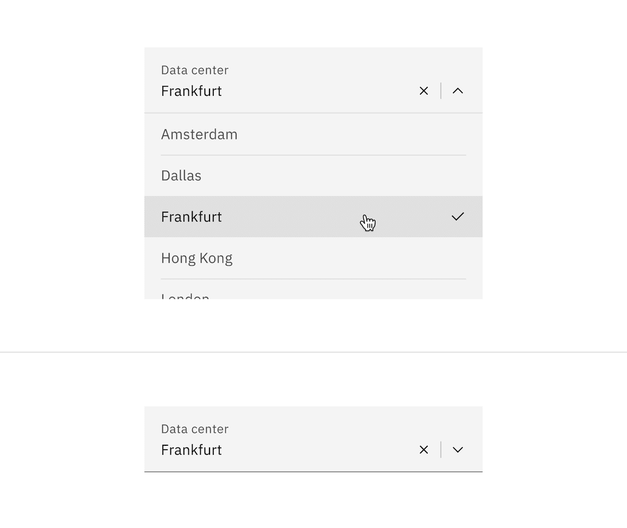
Task: Collapse the open Data center list
Action: 457,91
